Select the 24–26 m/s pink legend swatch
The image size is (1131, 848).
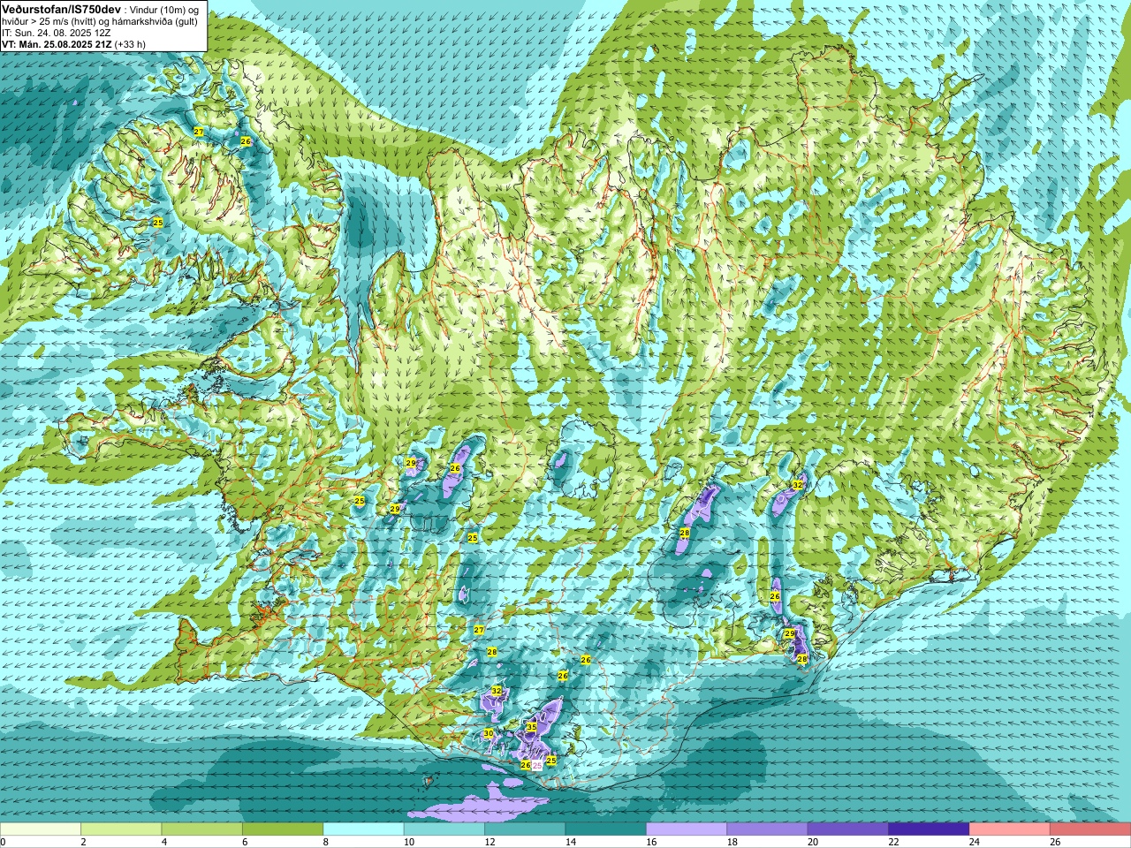[x=1009, y=829]
